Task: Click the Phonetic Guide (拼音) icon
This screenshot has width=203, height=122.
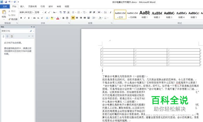Action: pos(65,12)
